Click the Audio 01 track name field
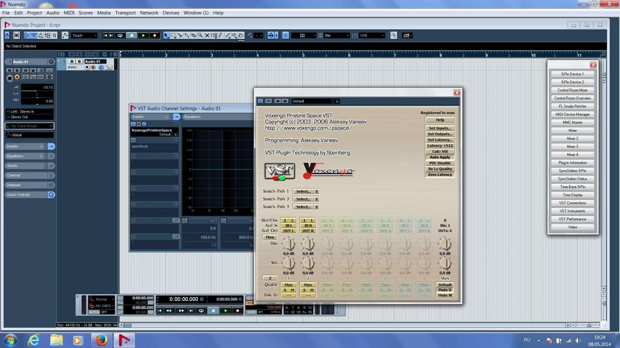 95,62
